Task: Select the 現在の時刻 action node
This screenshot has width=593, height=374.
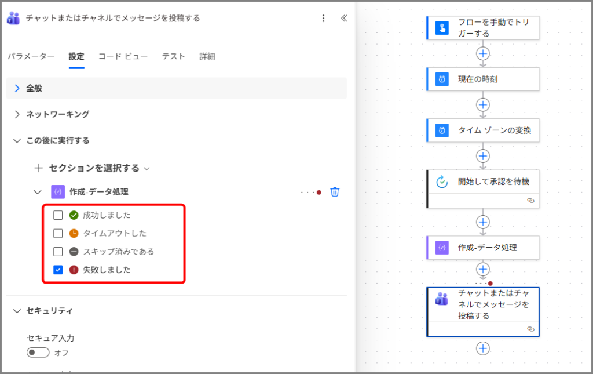Action: click(482, 79)
